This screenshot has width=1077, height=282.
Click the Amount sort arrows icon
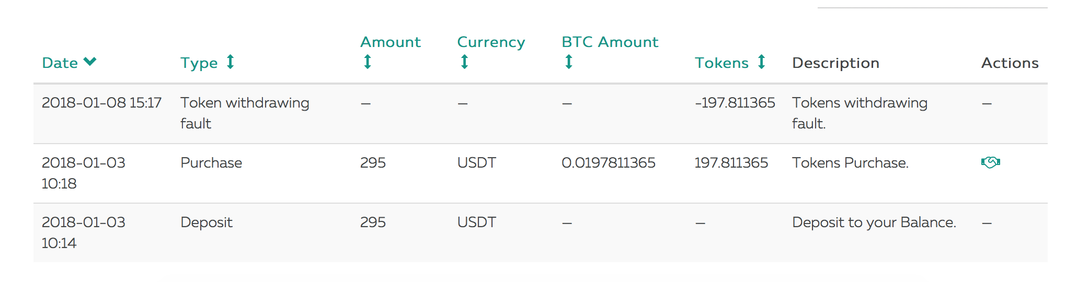(x=368, y=62)
